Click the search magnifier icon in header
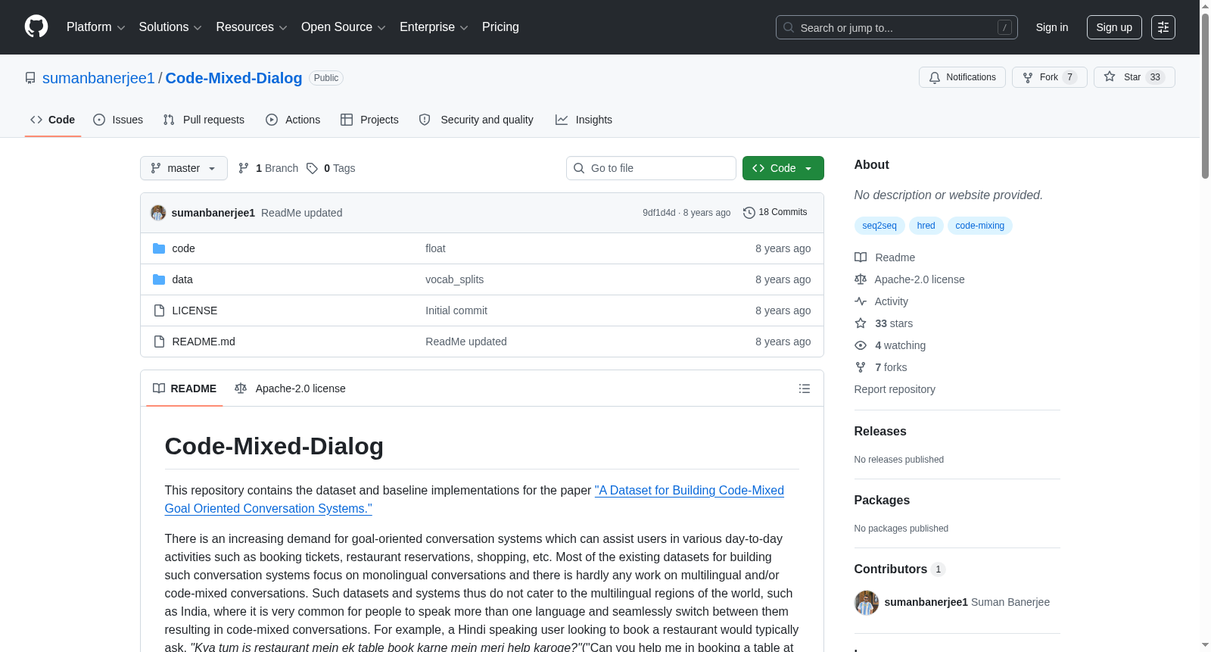This screenshot has width=1211, height=652. (x=789, y=27)
